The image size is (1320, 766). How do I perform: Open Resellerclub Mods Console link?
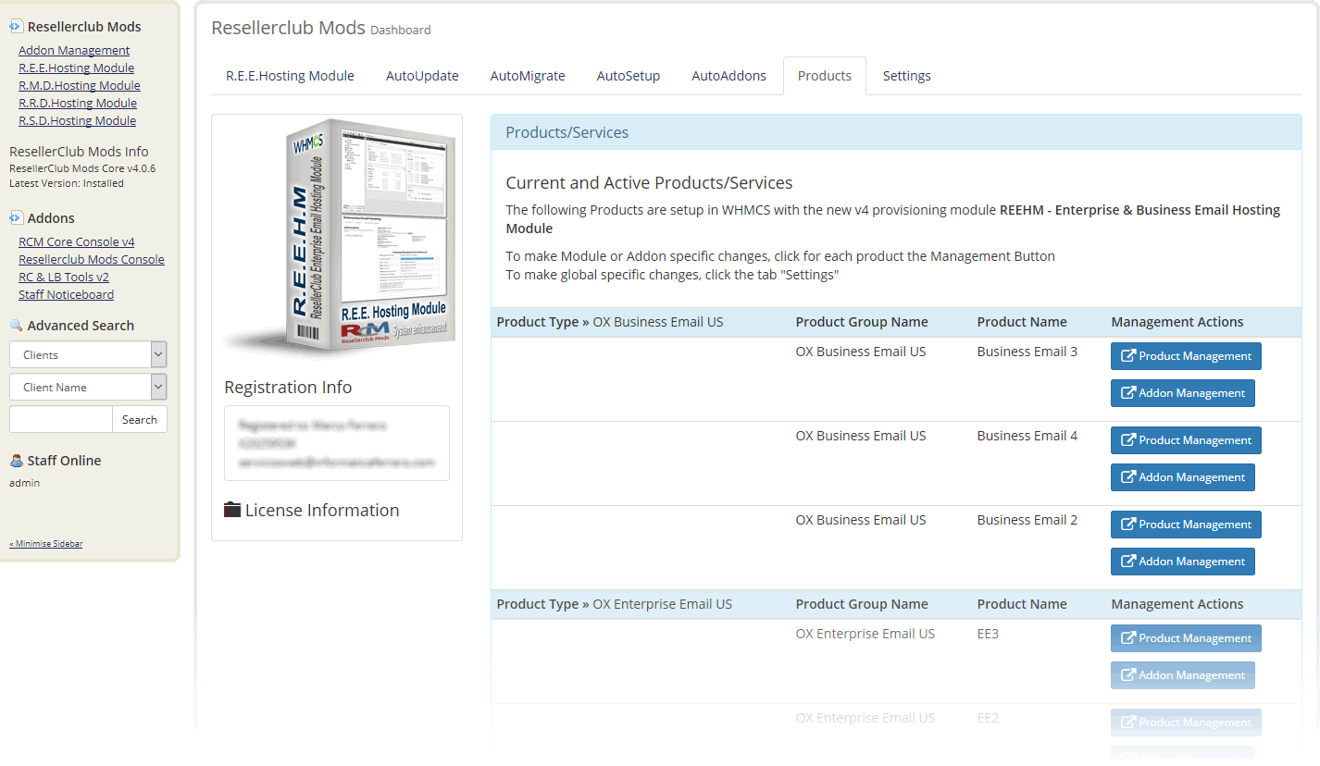[x=92, y=259]
